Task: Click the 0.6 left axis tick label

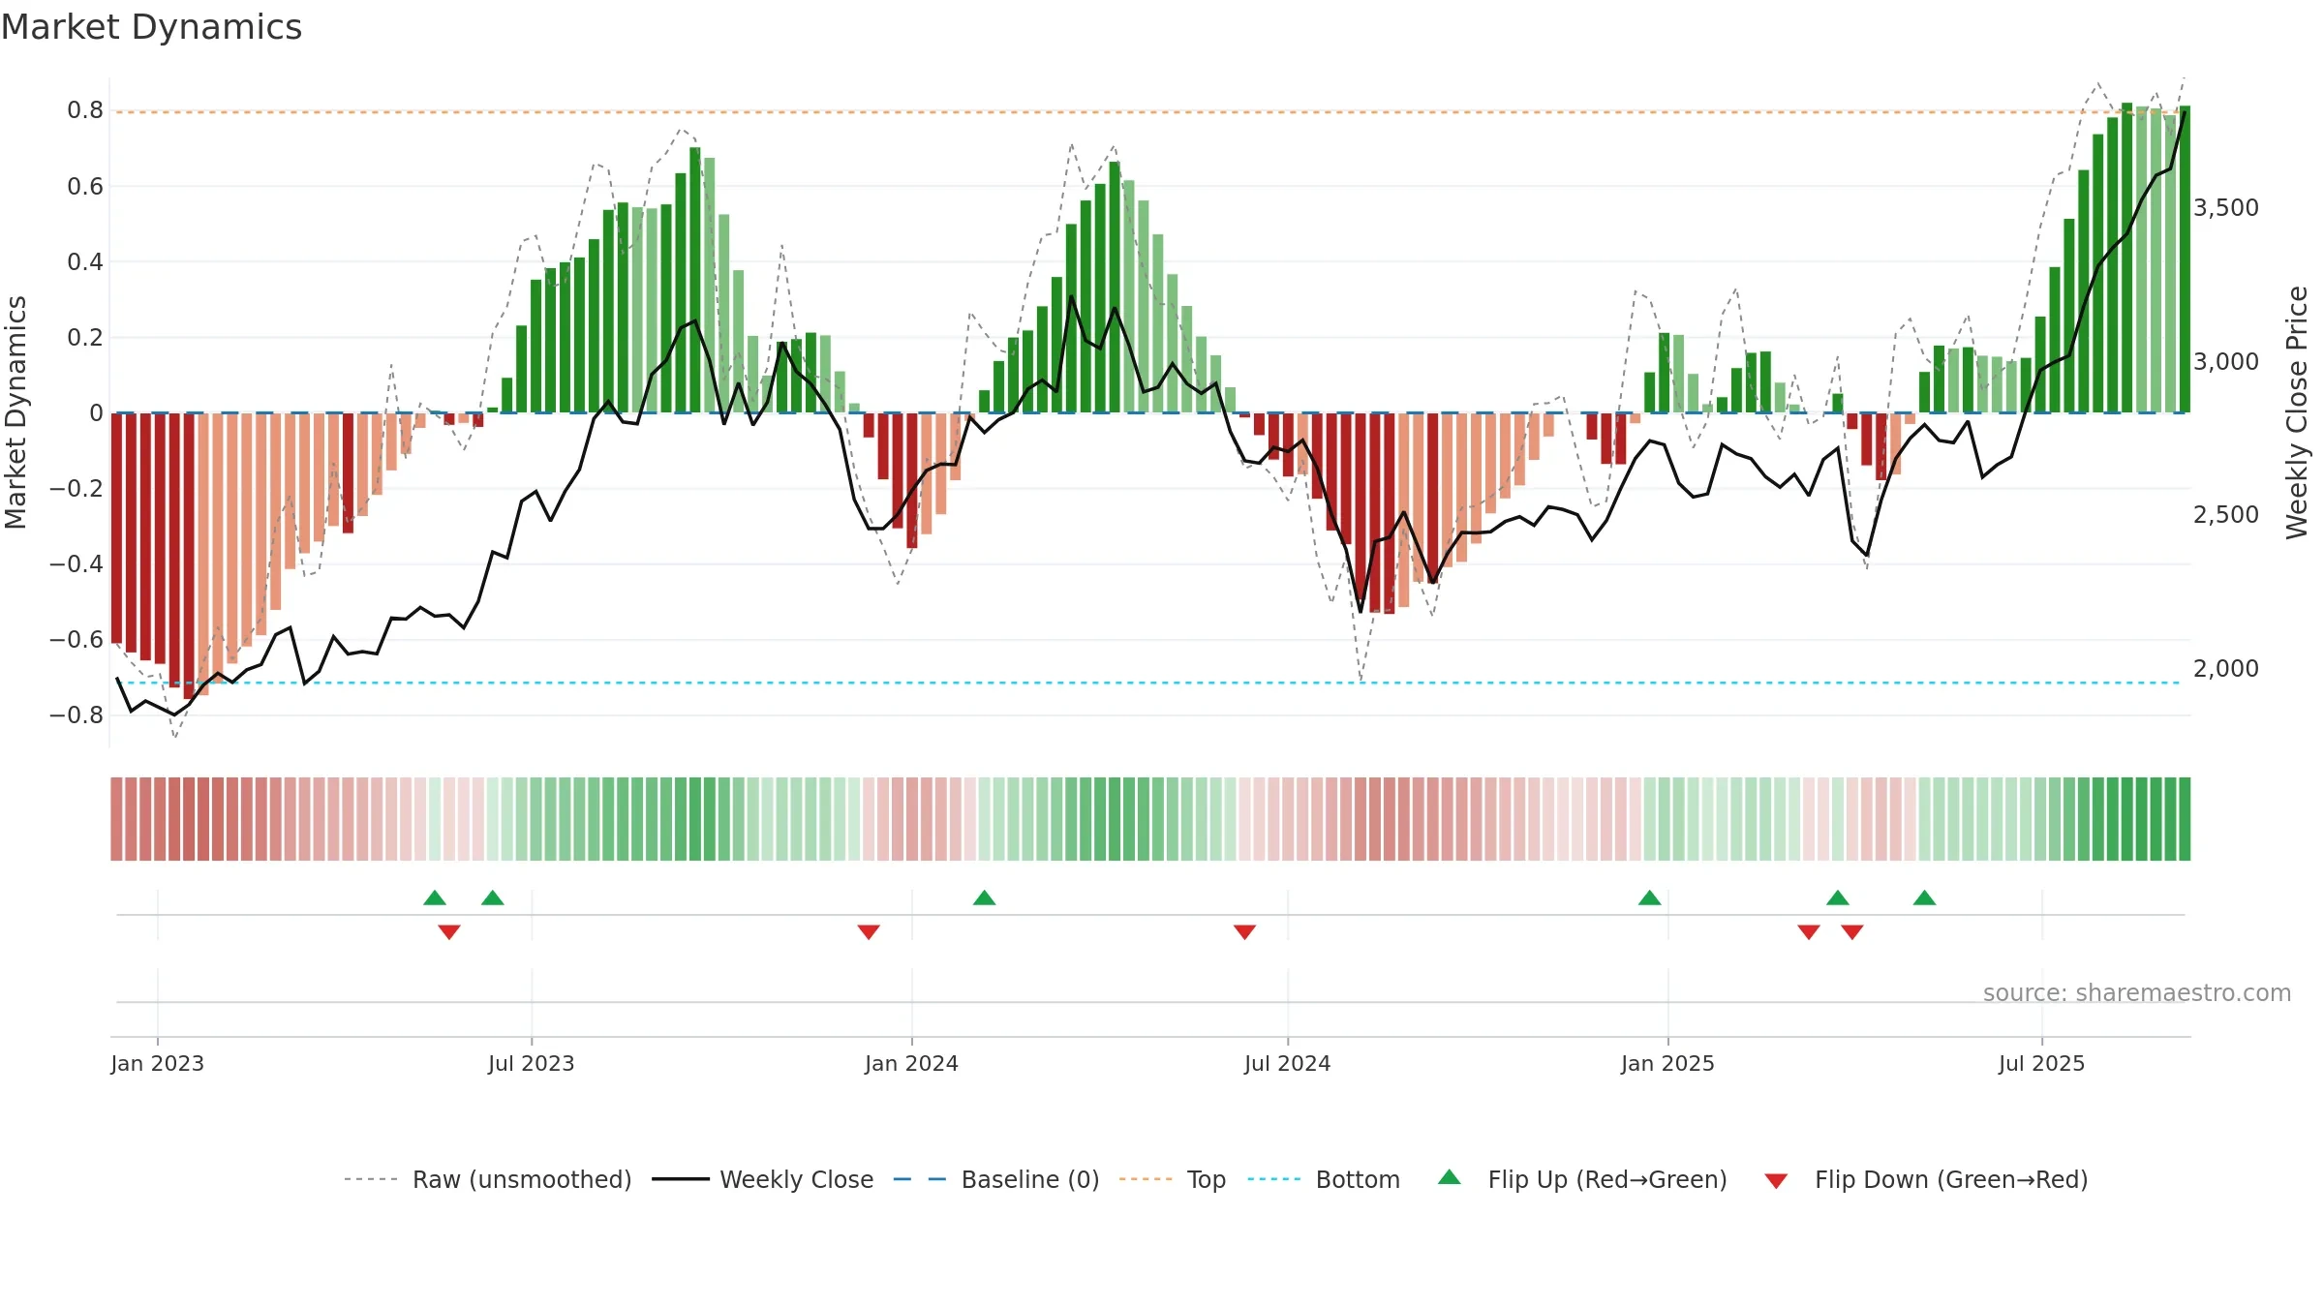Action: pyautogui.click(x=85, y=186)
